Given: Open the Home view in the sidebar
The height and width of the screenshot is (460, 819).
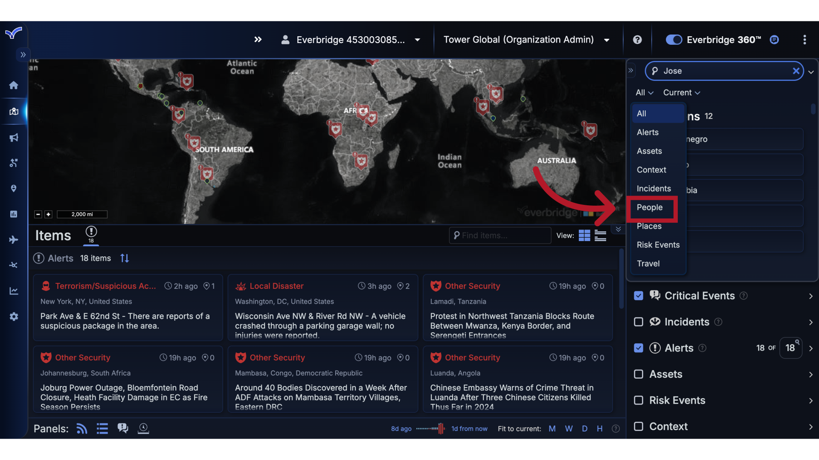Looking at the screenshot, I should (x=14, y=85).
